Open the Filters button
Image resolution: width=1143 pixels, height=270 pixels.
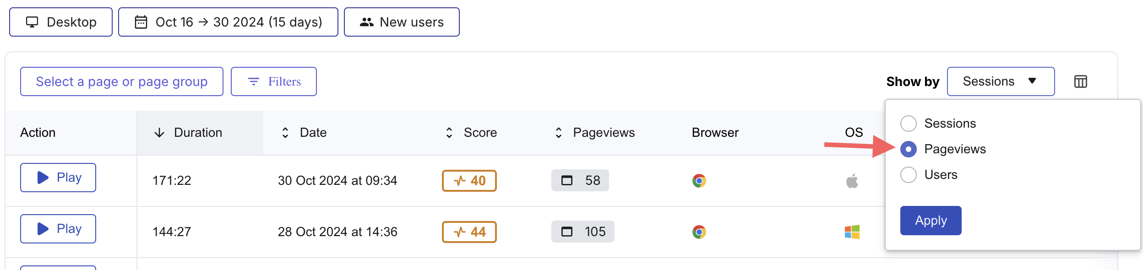point(274,81)
